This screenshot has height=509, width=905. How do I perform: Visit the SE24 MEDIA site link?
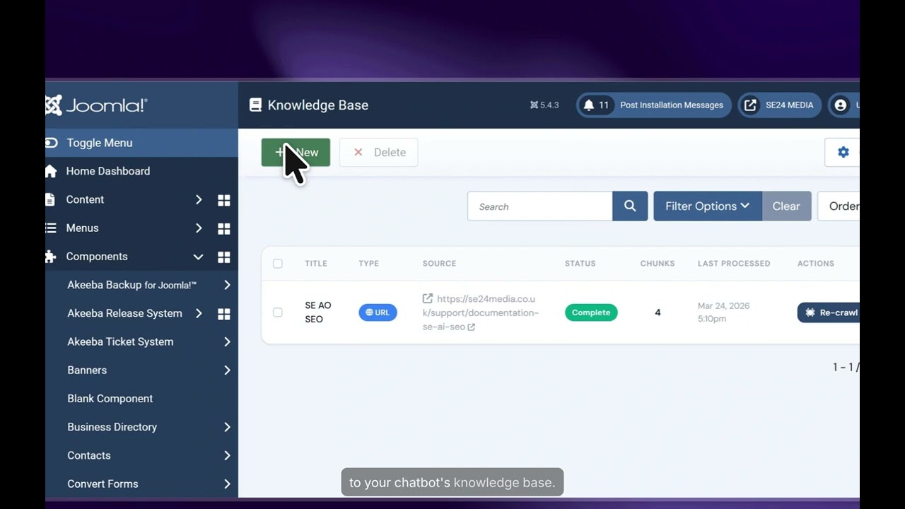coord(780,105)
